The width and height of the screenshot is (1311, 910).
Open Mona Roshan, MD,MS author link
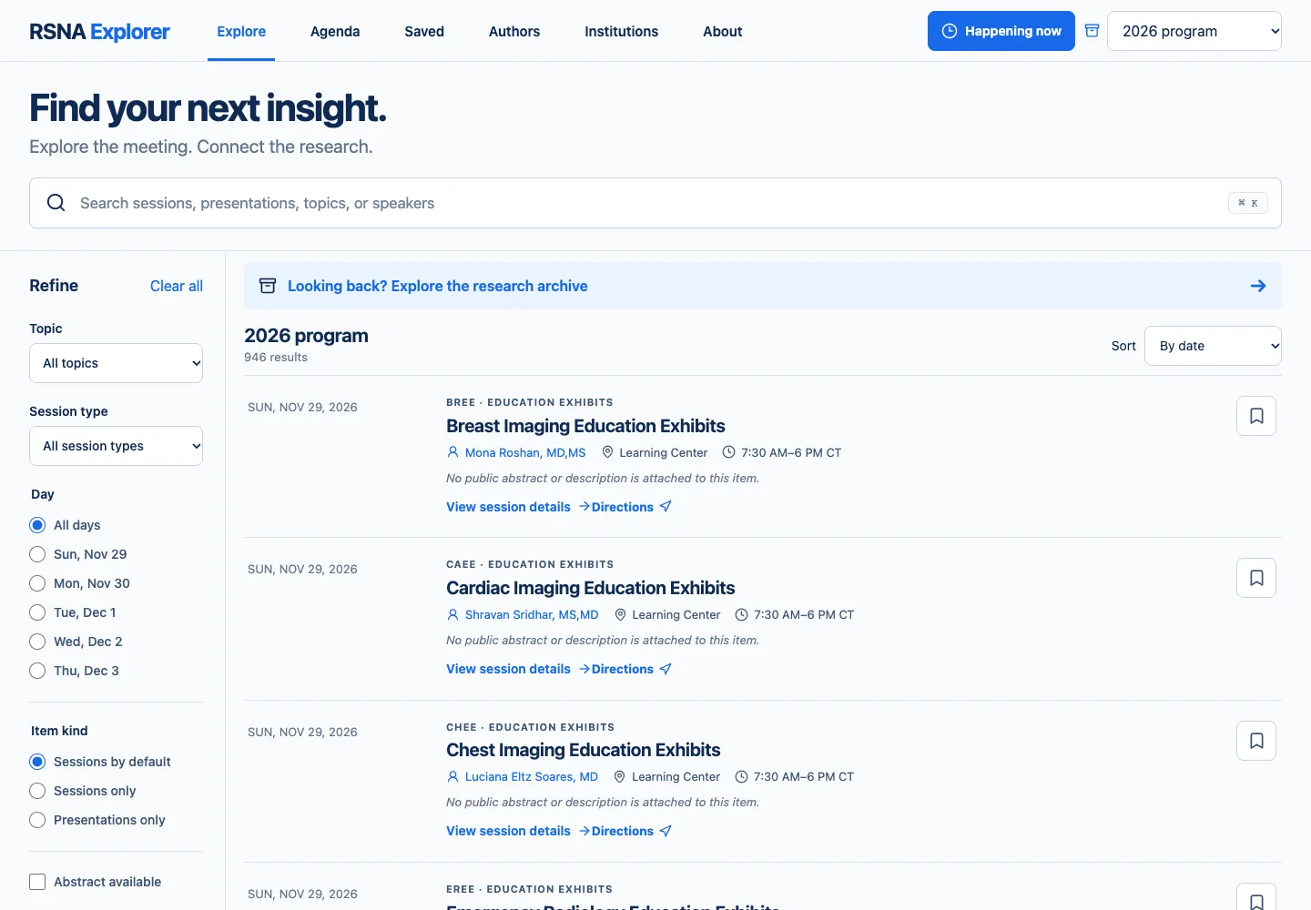coord(525,452)
